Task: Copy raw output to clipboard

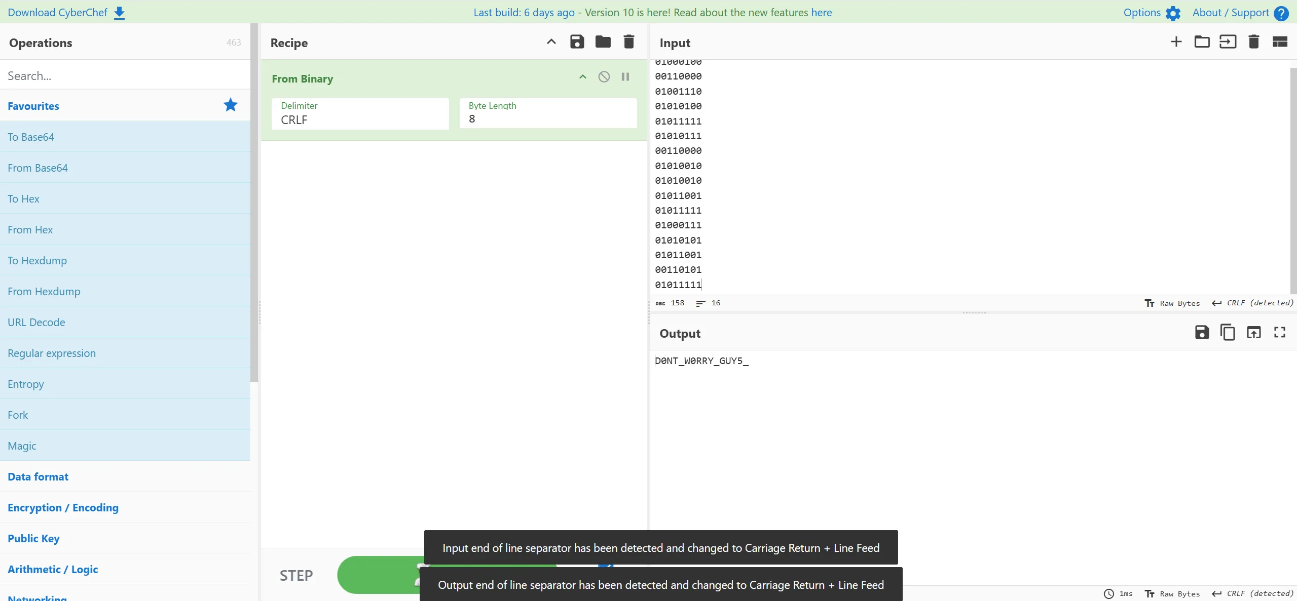Action: 1228,333
